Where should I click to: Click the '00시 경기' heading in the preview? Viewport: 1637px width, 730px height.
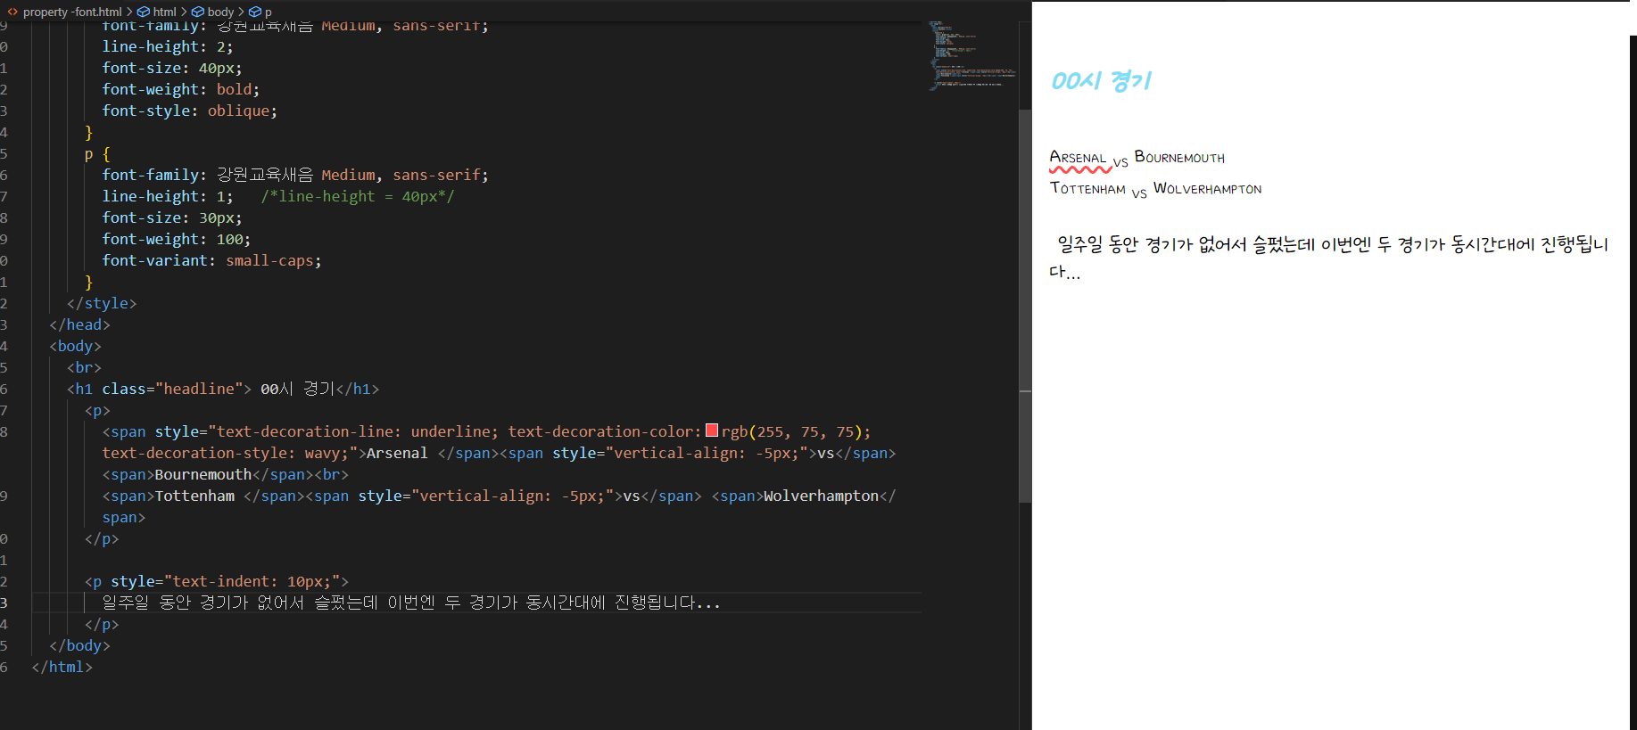click(1102, 81)
